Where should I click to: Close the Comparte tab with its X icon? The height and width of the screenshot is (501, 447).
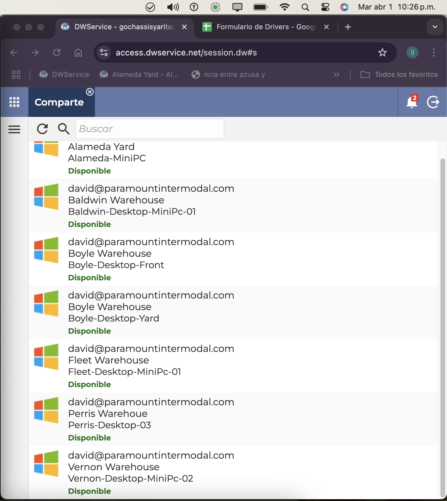pos(90,92)
